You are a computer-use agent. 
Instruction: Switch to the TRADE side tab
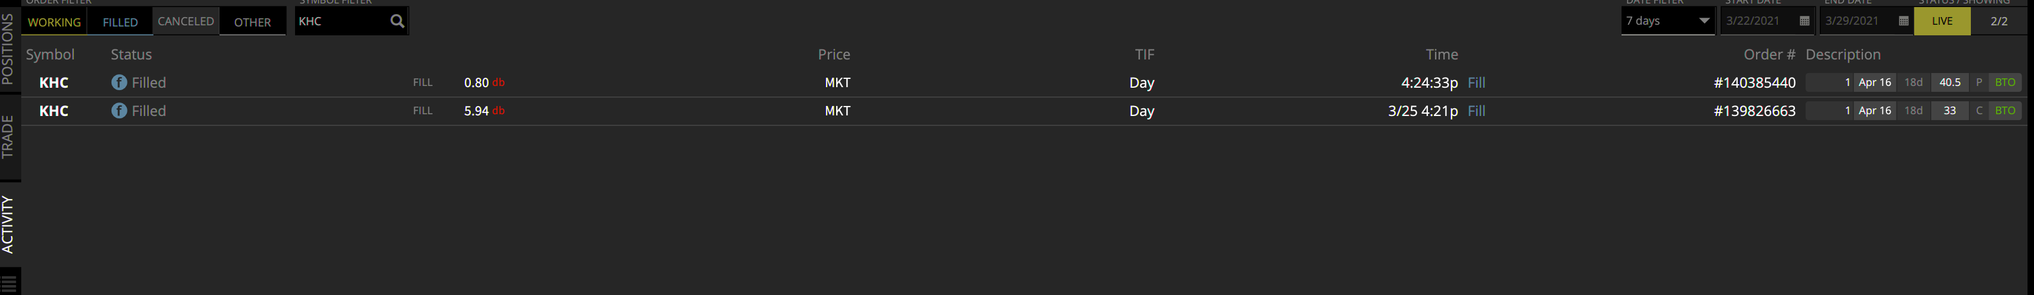tap(9, 137)
